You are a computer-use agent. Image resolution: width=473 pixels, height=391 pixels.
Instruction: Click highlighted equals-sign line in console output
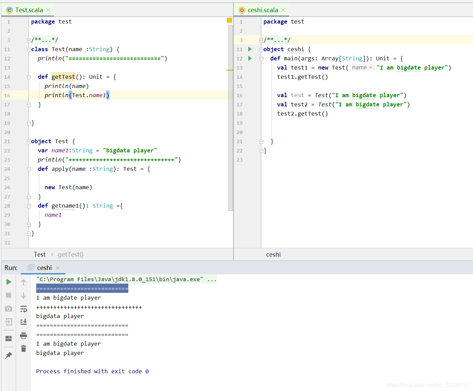pos(82,288)
